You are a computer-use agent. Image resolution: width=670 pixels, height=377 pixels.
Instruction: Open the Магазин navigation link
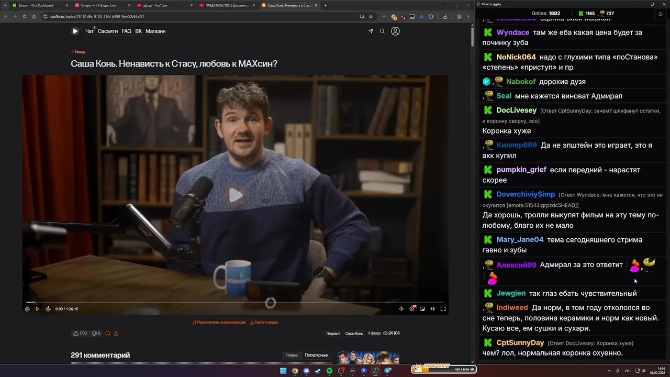155,31
